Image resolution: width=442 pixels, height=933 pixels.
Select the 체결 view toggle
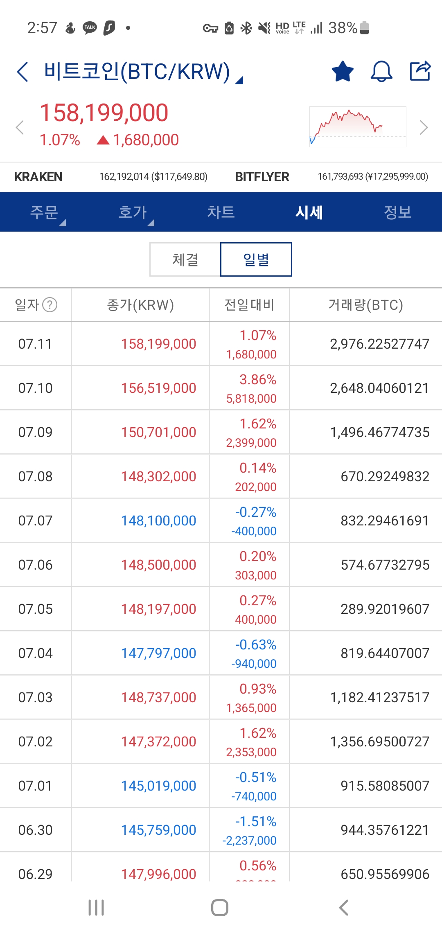click(x=185, y=259)
